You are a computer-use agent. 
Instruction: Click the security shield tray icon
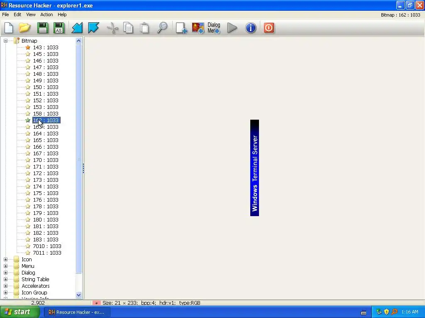[x=386, y=312]
